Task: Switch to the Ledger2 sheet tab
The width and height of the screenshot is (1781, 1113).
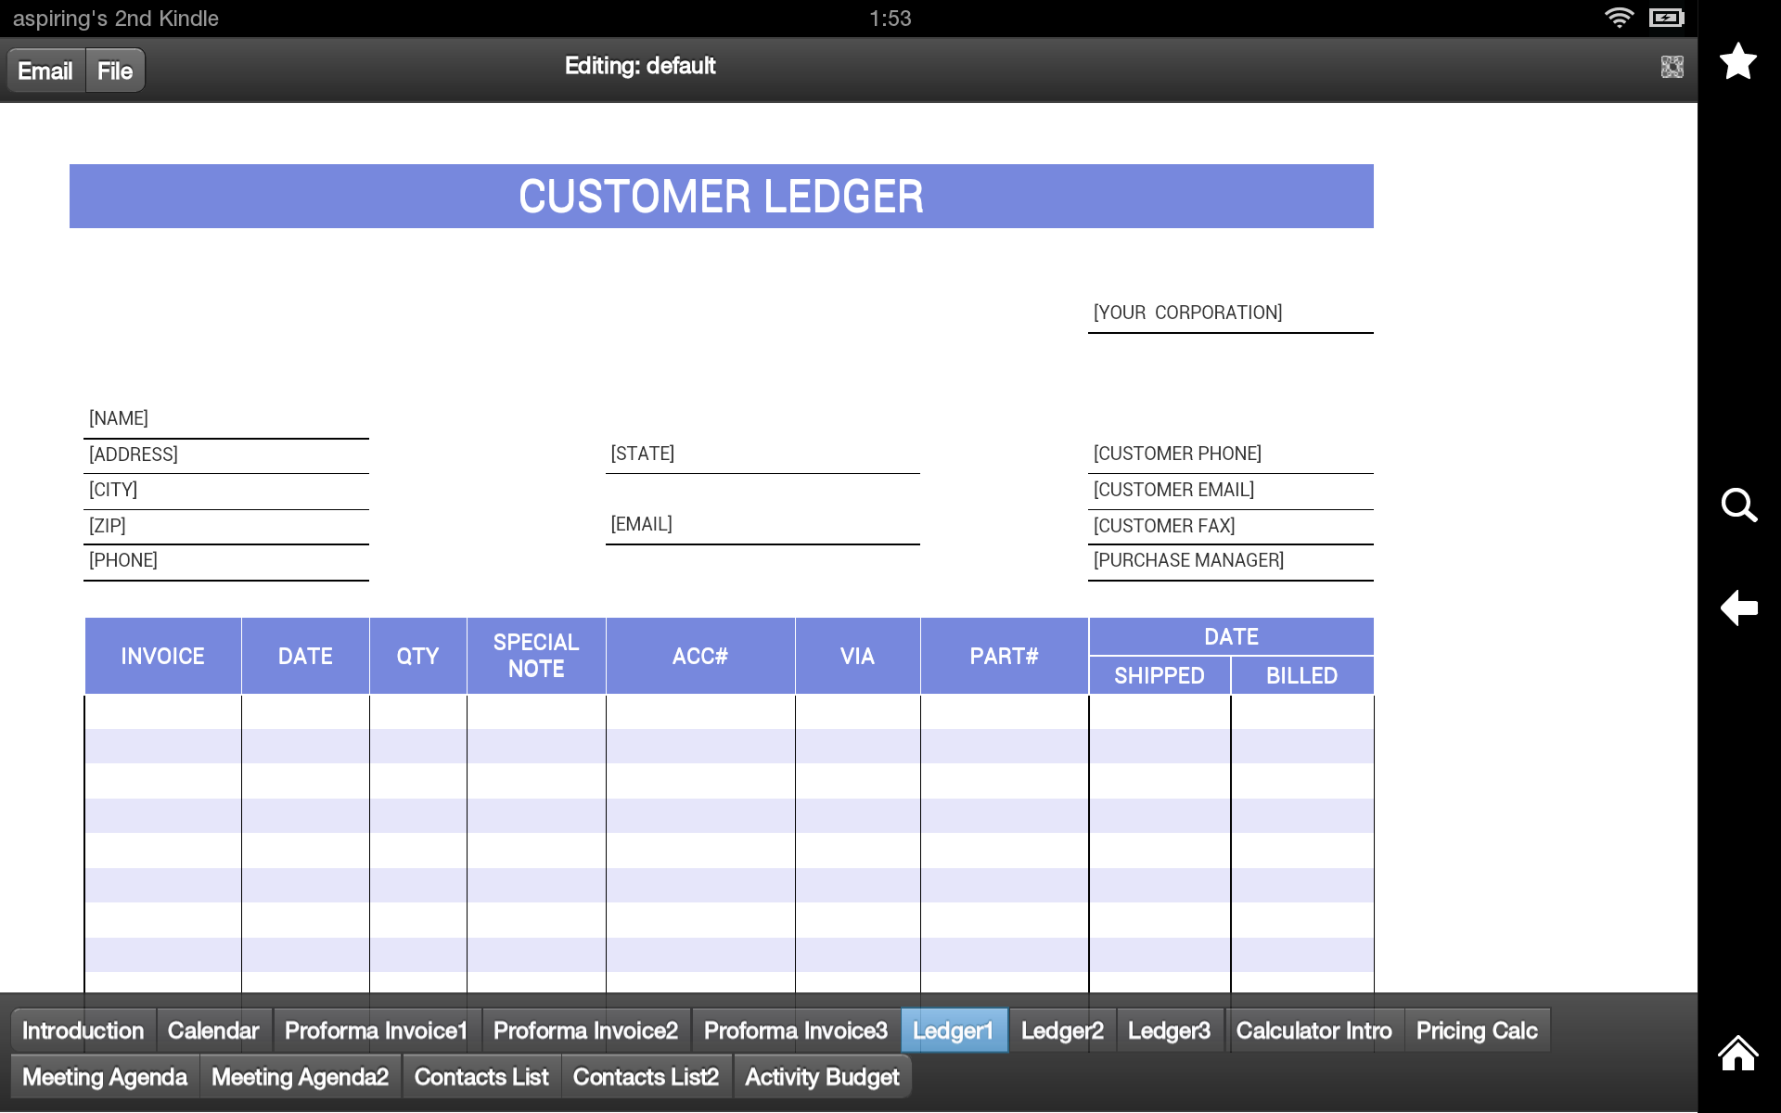Action: point(1062,1030)
